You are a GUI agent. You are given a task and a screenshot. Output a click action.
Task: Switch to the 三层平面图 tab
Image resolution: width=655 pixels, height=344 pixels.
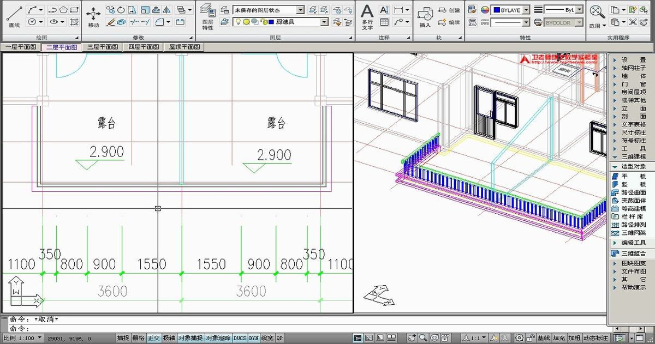102,47
